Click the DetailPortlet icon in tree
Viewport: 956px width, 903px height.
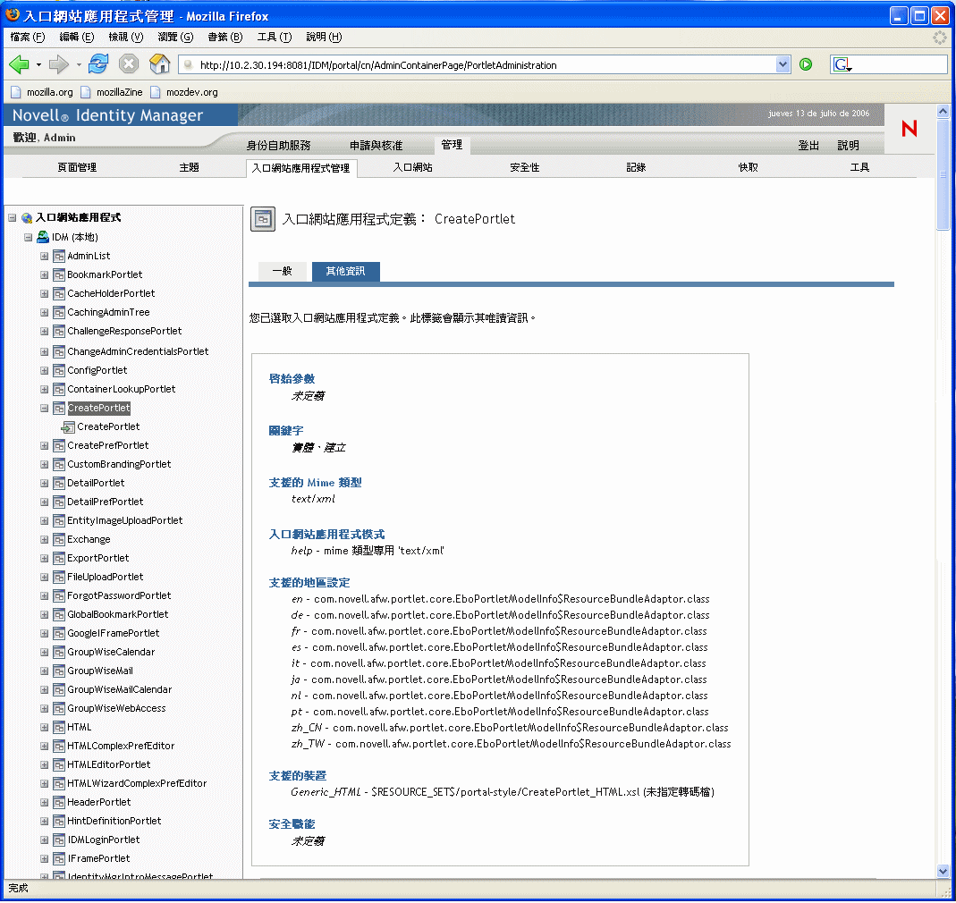pyautogui.click(x=58, y=484)
